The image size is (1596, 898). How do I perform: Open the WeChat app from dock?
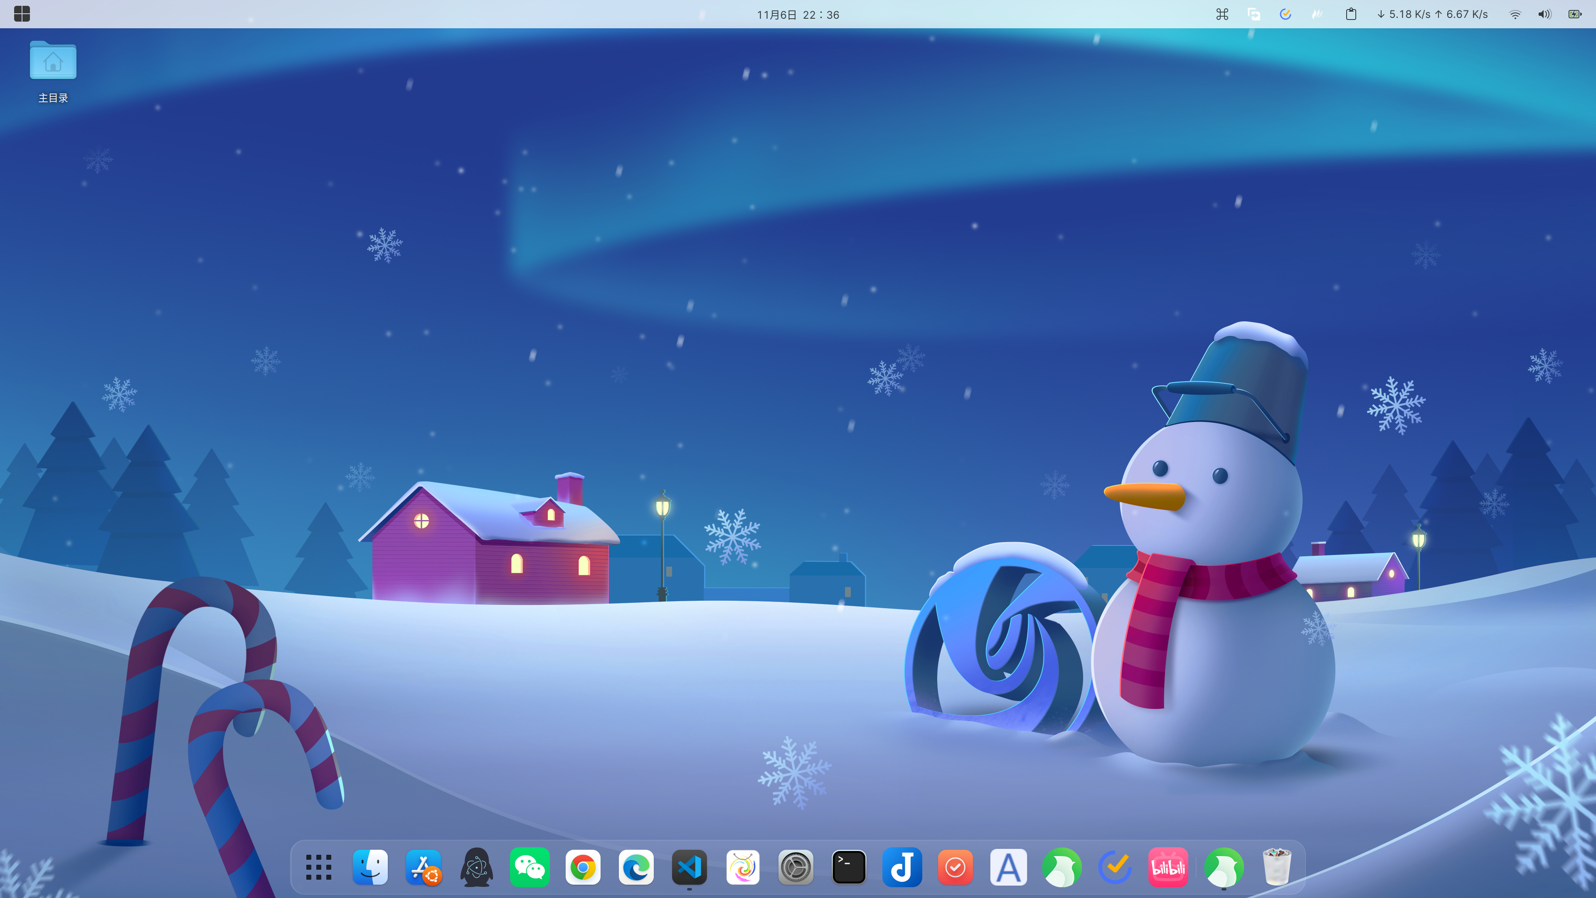(x=530, y=867)
